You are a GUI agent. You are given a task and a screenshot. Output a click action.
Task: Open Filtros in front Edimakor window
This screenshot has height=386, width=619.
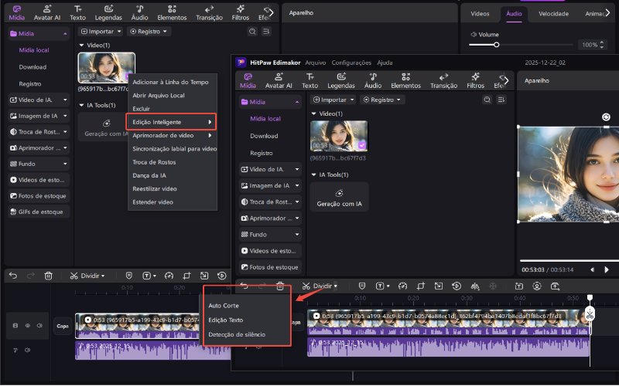[475, 81]
